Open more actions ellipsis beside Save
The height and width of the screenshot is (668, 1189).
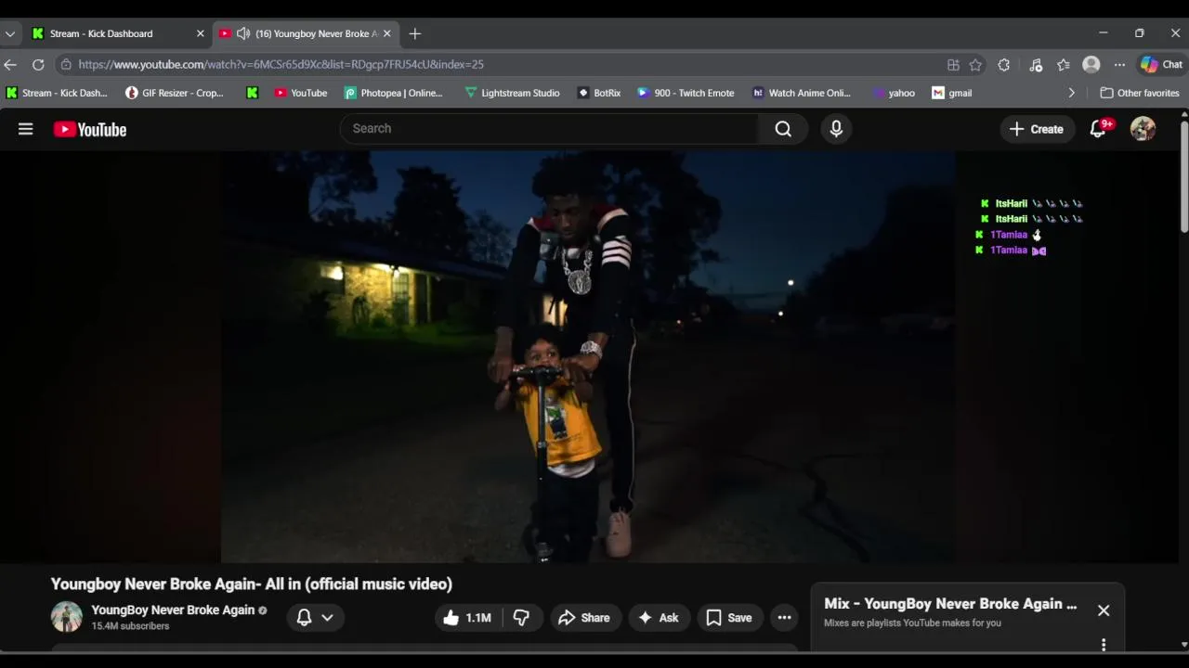[x=784, y=618]
